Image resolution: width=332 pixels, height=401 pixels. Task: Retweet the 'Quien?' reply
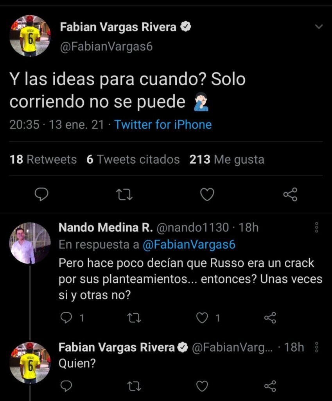[134, 387]
